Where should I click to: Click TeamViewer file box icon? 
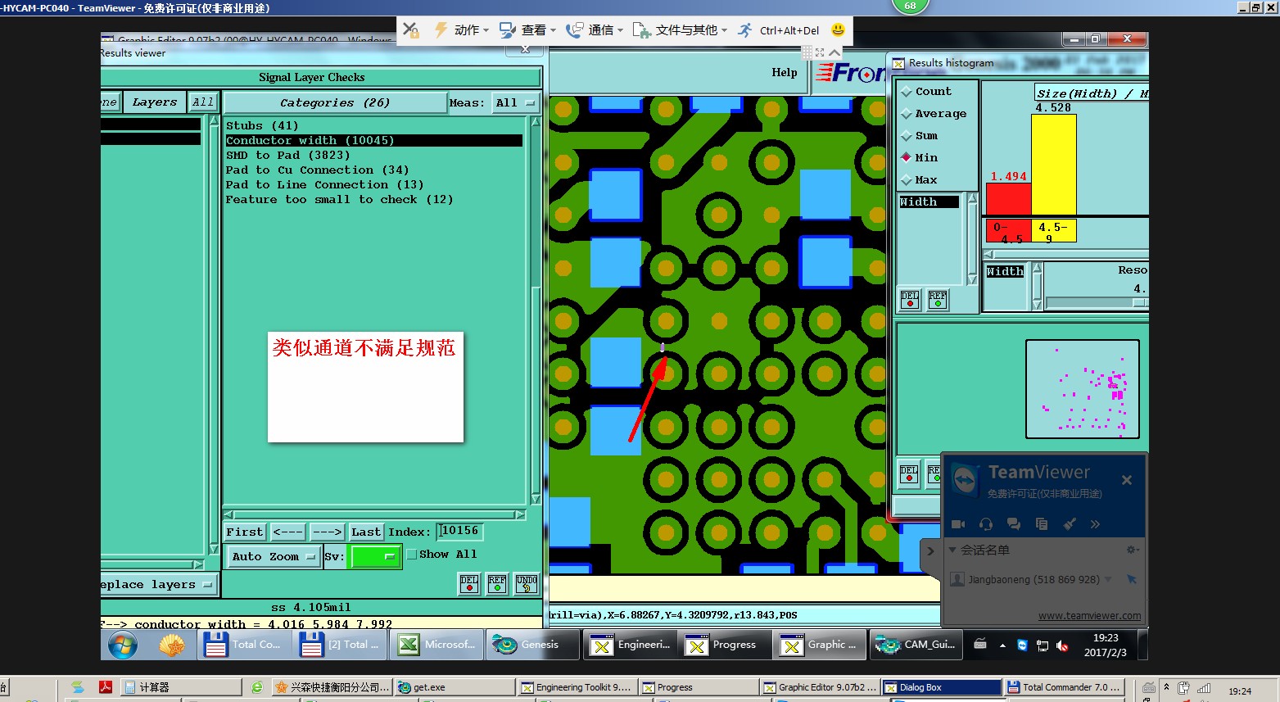pos(1042,524)
